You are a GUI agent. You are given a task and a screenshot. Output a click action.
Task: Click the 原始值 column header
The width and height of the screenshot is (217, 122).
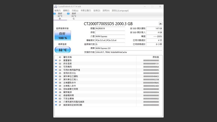(148, 57)
